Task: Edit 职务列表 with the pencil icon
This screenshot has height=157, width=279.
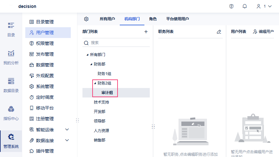Action: (x=219, y=32)
